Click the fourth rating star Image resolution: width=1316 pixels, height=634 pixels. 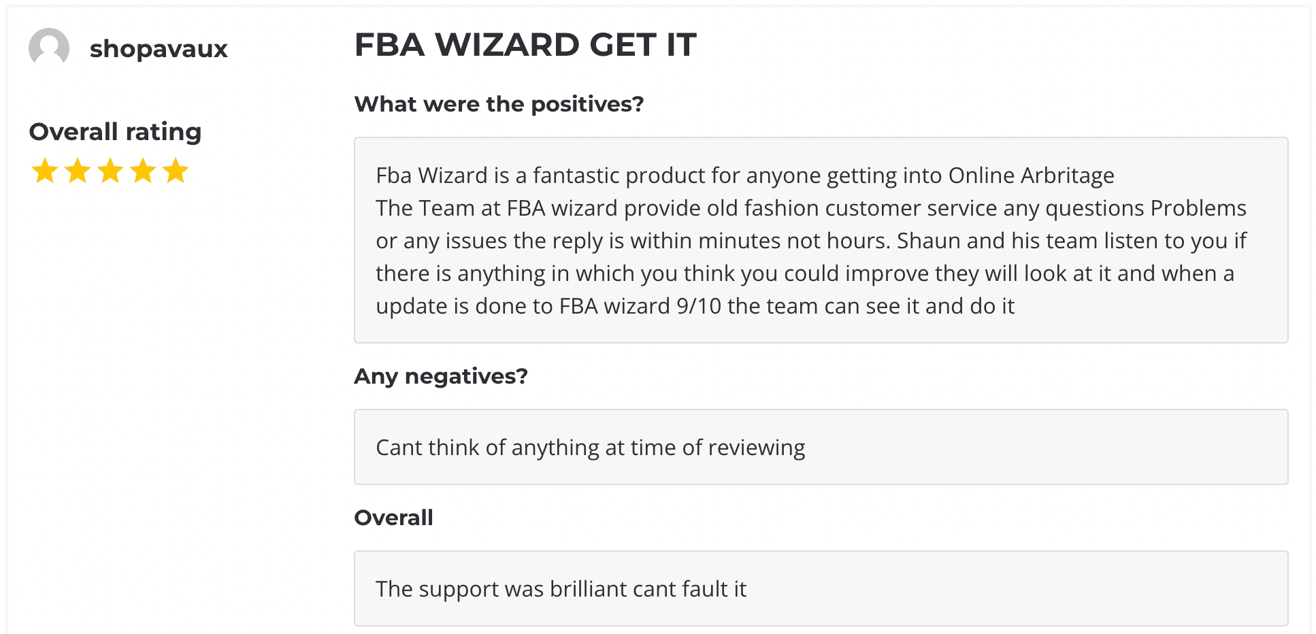[143, 171]
